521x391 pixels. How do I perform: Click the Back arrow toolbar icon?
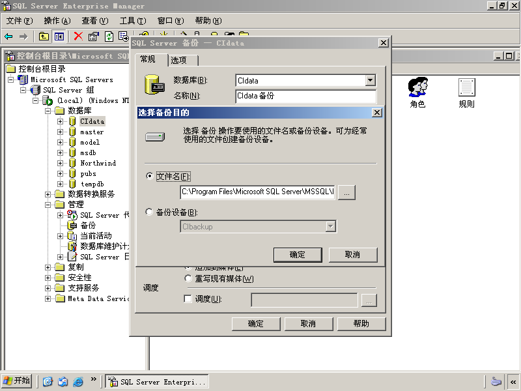coord(8,36)
